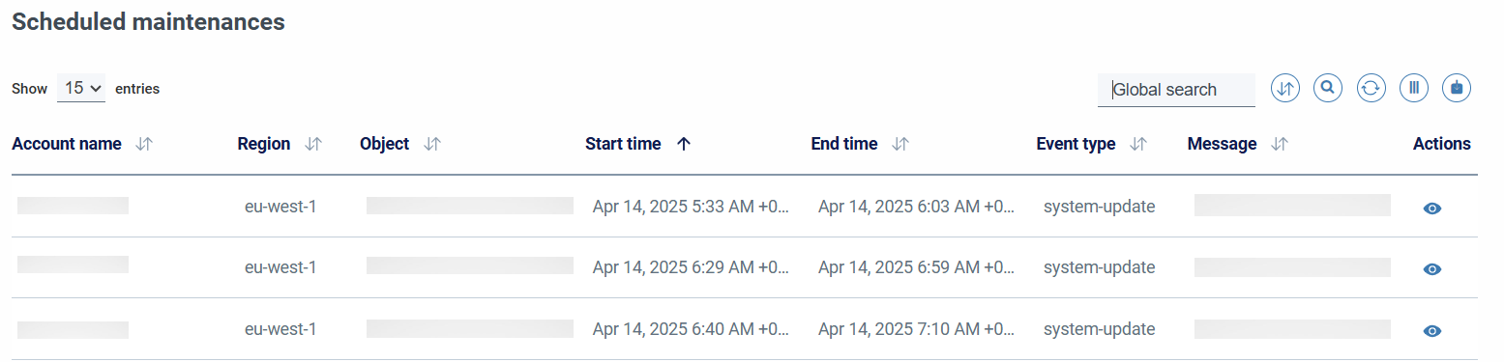
Task: View details of the 5:33 AM maintenance
Action: [1432, 208]
